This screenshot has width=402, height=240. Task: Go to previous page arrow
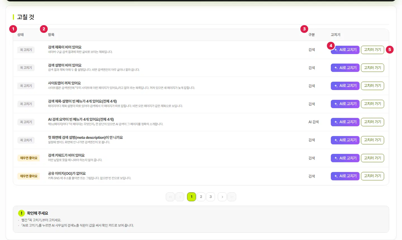tap(180, 197)
